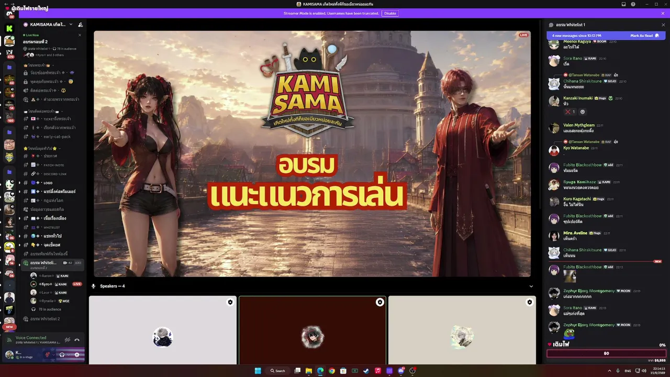The width and height of the screenshot is (670, 377).
Task: Open the first speaker video tile
Action: [163, 330]
